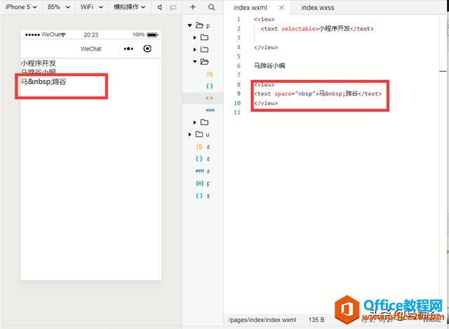
Task: Click the 小程序开发 text in simulator
Action: click(x=38, y=63)
